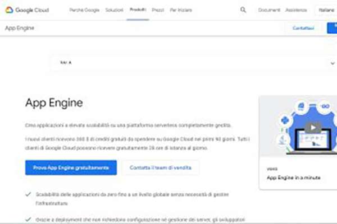Open the search magnifier icon
The image size is (337, 224).
click(243, 10)
